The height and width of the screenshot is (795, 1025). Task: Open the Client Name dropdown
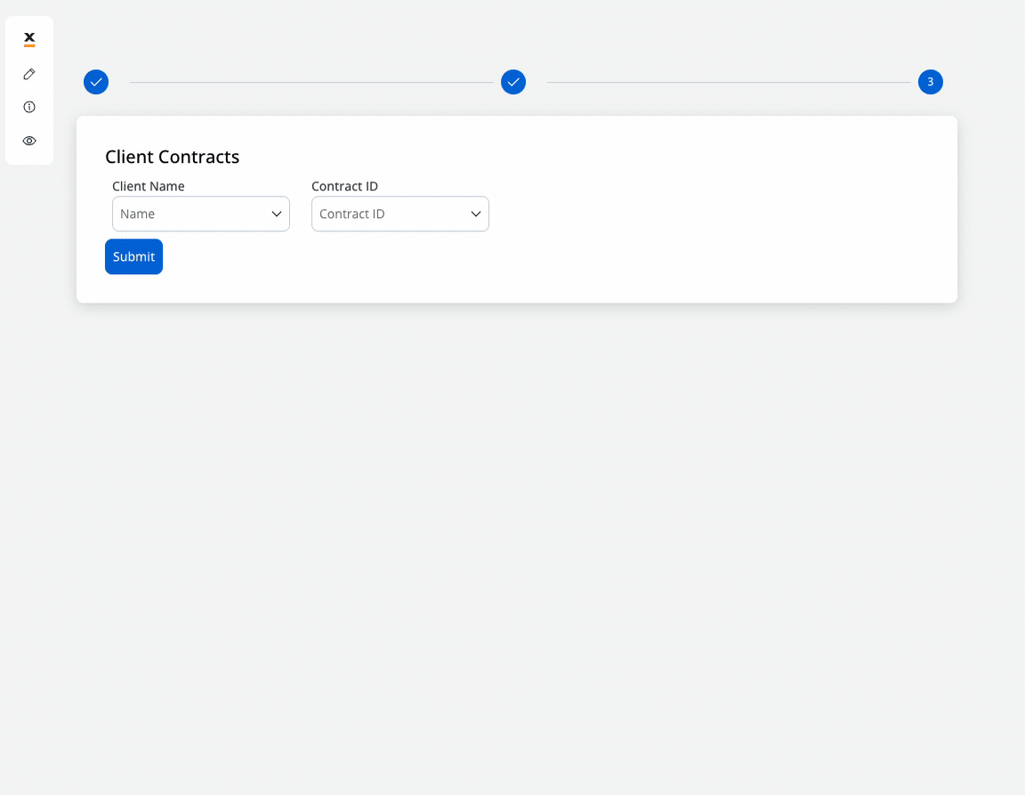[x=201, y=214]
